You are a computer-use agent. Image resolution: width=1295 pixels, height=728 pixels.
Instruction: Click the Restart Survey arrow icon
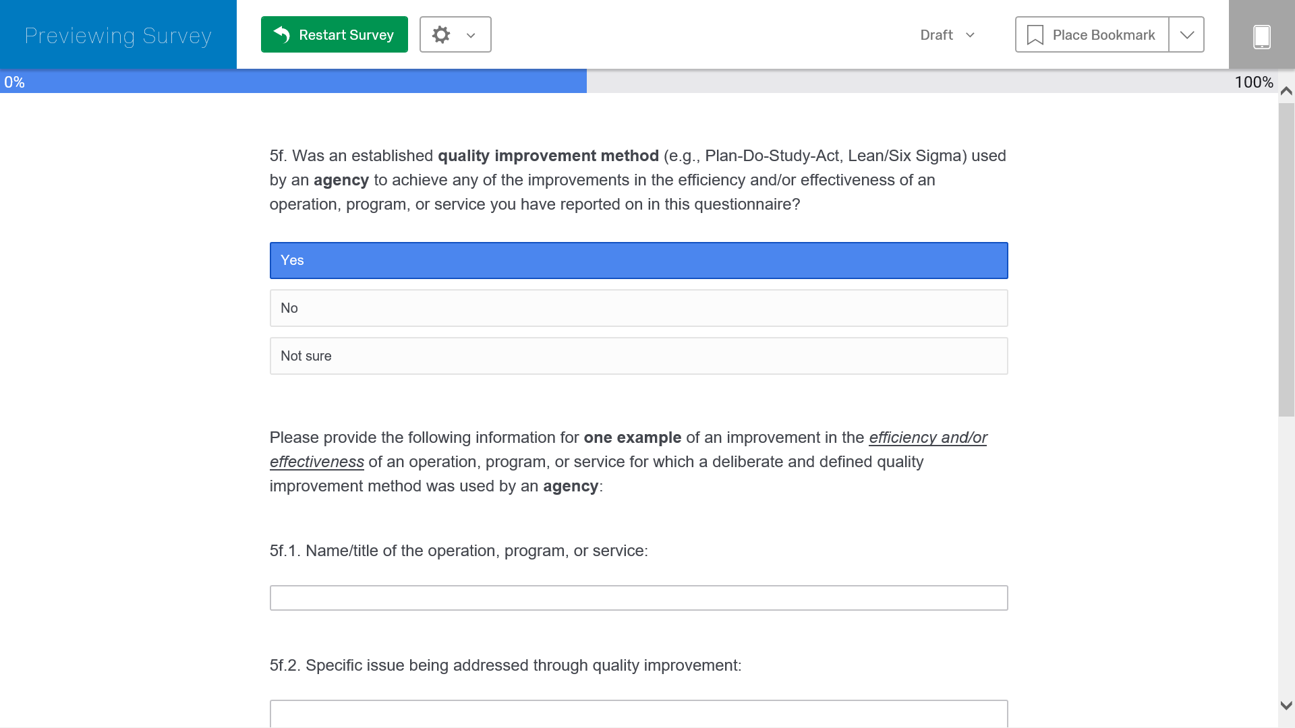pos(282,34)
